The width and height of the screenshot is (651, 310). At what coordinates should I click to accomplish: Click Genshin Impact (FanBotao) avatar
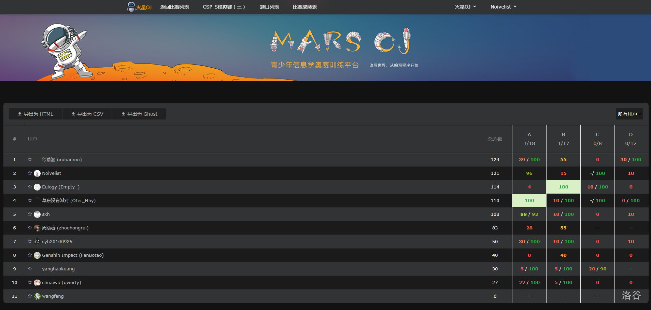pos(37,255)
